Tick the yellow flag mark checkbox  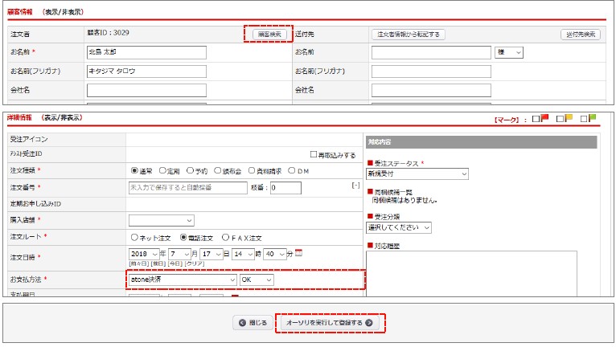[x=560, y=119]
